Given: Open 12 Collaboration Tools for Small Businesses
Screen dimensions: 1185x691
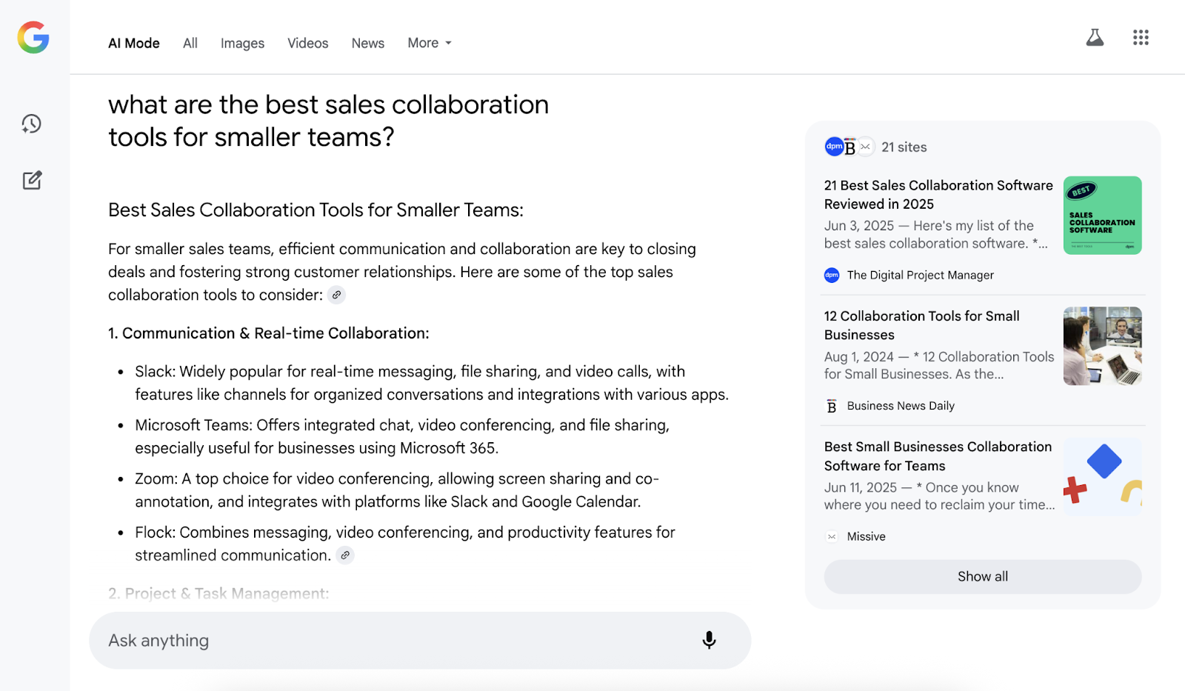Looking at the screenshot, I should point(921,325).
